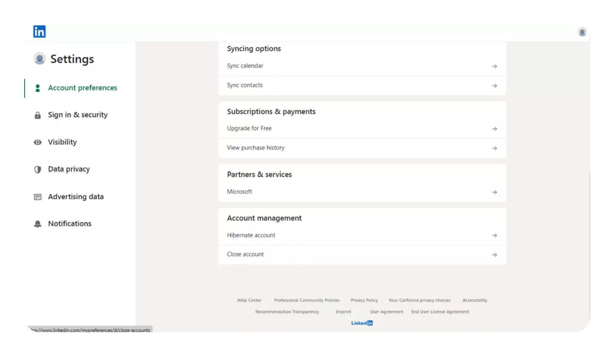Open Sync calendar via its arrow

pos(494,67)
